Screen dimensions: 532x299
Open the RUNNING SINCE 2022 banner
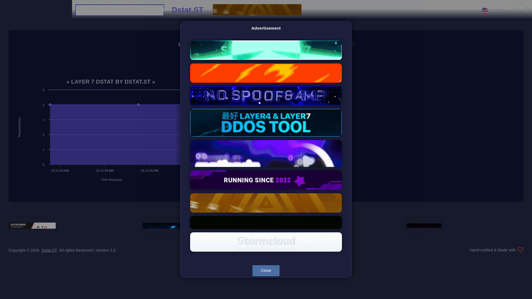click(x=266, y=180)
